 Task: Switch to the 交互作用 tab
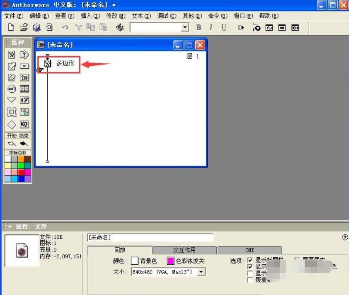click(184, 250)
